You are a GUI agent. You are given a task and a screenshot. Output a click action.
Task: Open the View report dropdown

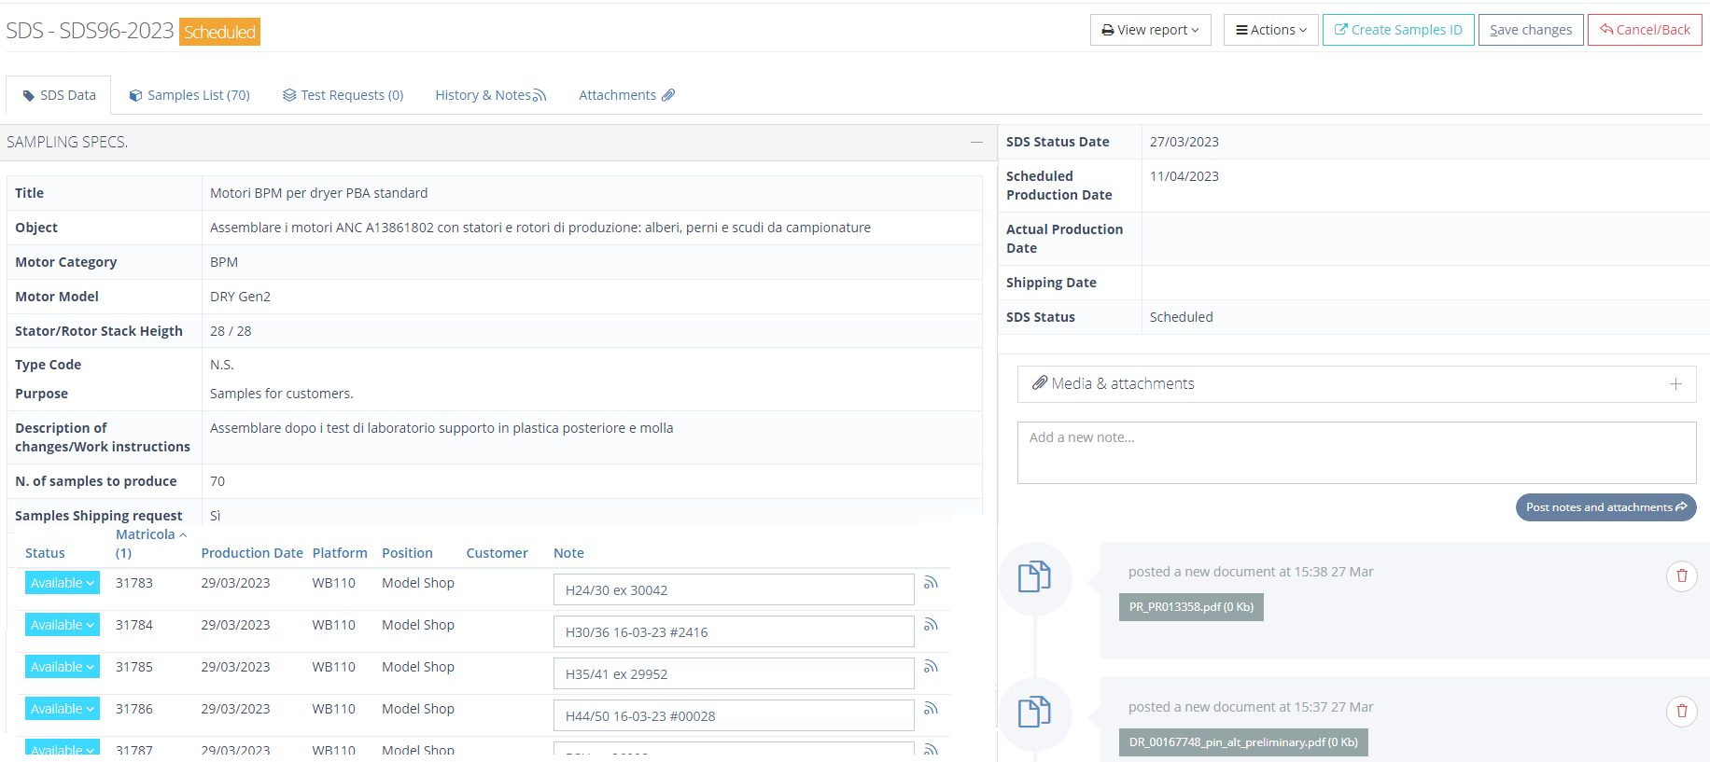click(x=1150, y=30)
